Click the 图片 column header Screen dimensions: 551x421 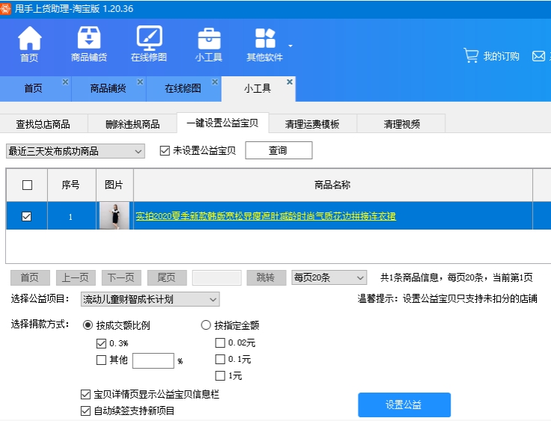click(x=115, y=185)
